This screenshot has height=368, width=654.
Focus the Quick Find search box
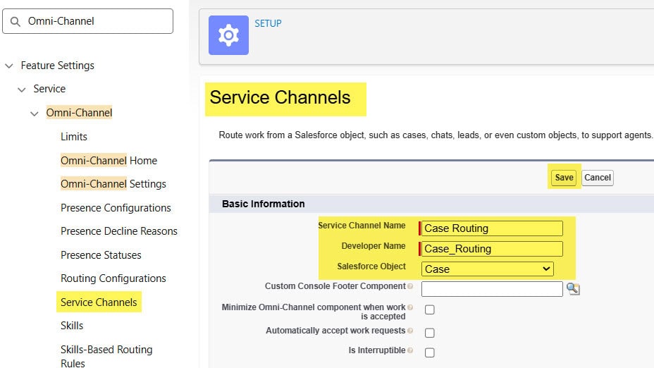(x=87, y=21)
